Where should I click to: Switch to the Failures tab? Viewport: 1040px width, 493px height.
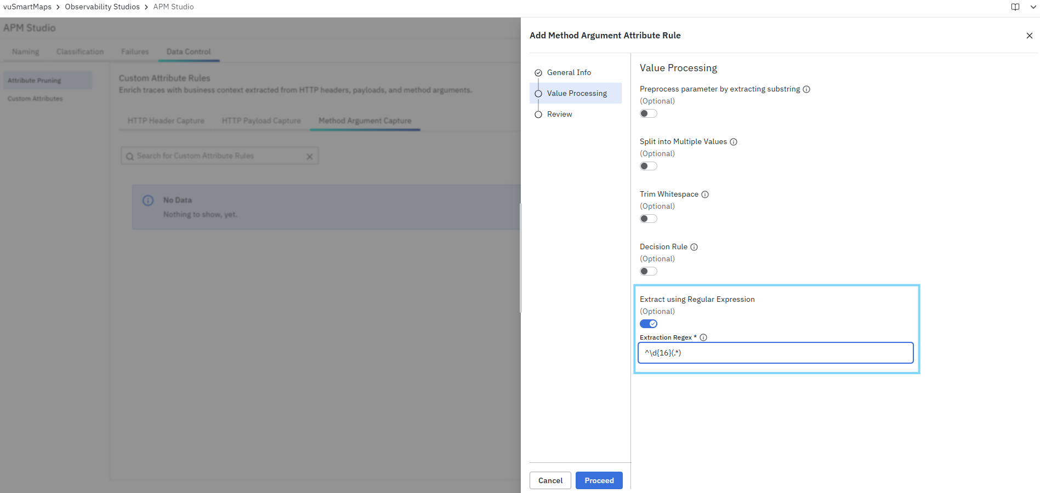135,51
